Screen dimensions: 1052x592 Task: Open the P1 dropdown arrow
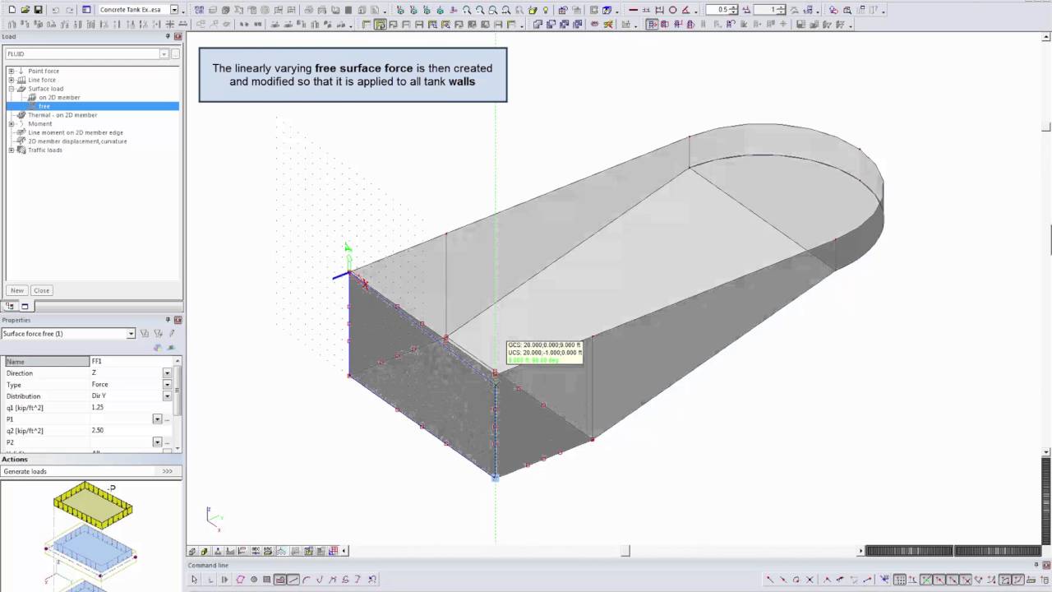point(157,419)
